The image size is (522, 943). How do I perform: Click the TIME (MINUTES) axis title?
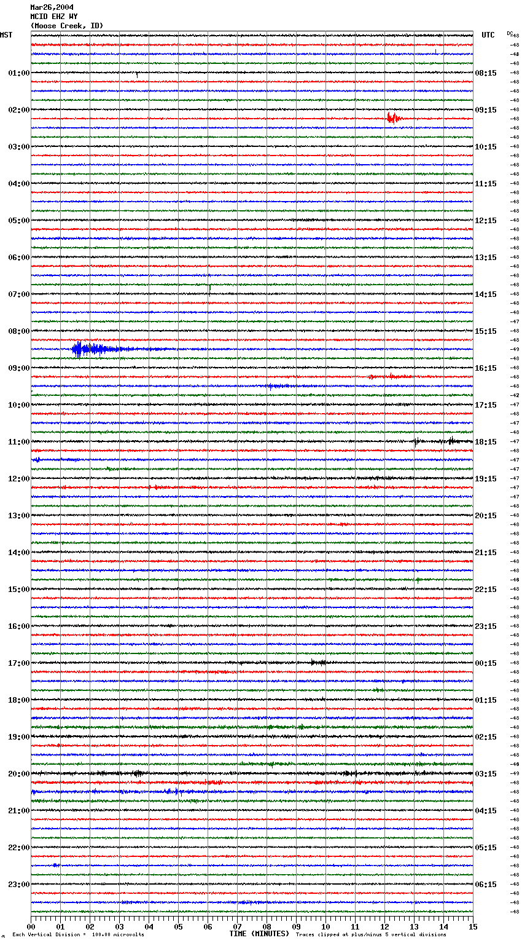tap(259, 934)
